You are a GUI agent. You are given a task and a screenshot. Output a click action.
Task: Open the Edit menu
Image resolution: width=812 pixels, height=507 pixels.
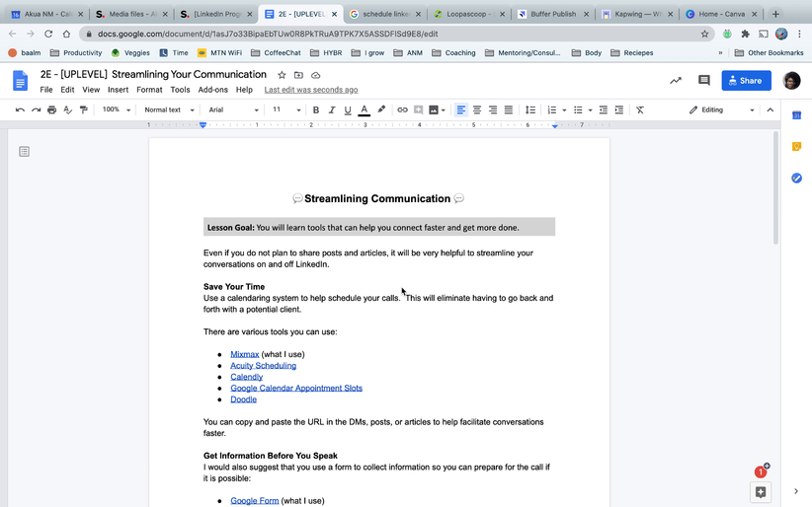pyautogui.click(x=67, y=90)
